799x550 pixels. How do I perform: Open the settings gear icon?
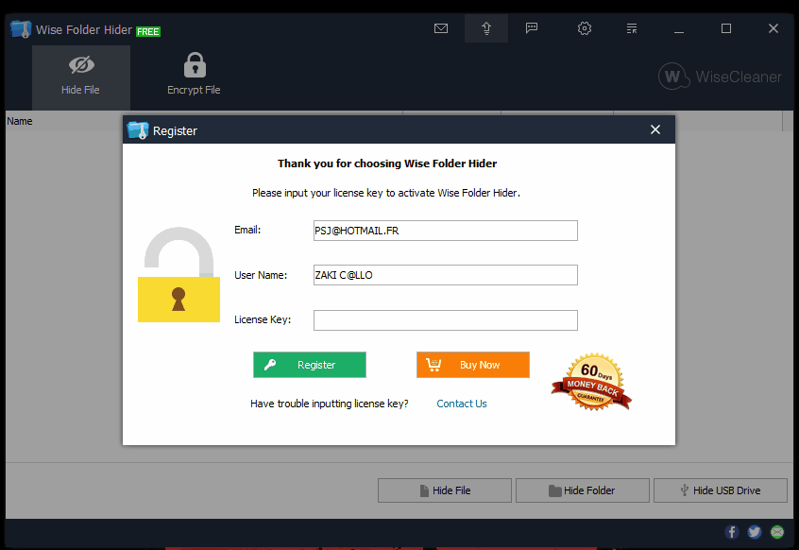pyautogui.click(x=585, y=28)
